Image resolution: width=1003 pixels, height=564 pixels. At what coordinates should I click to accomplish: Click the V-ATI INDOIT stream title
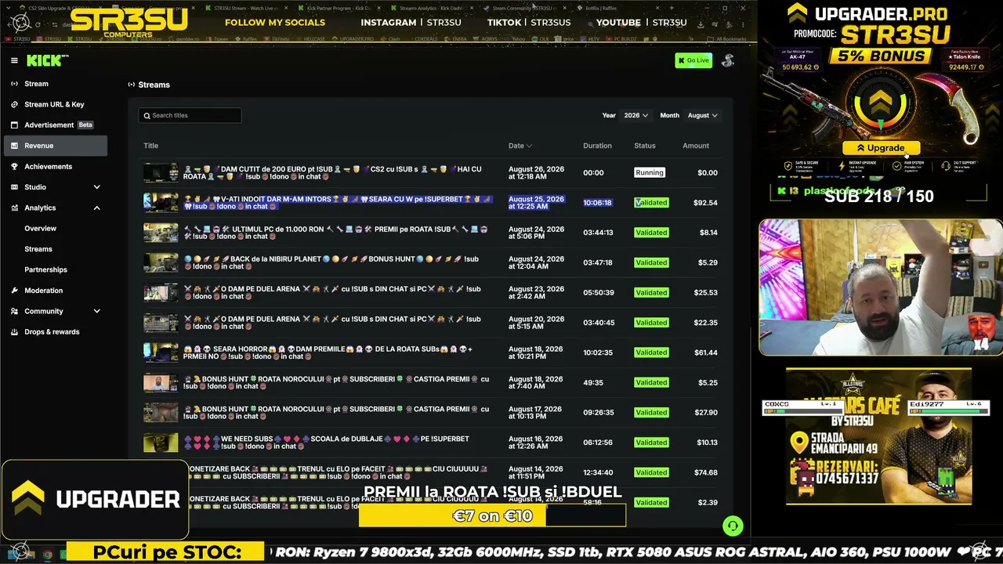(x=338, y=203)
